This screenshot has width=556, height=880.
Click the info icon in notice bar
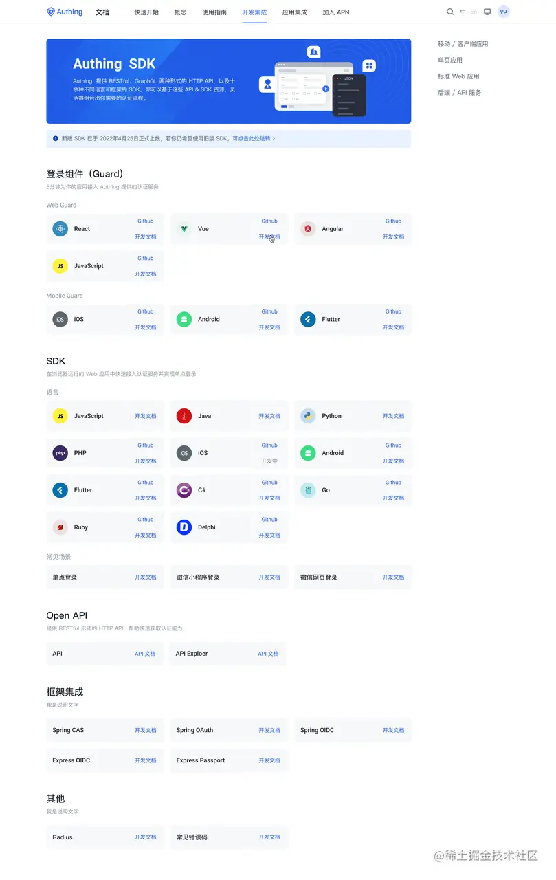(x=56, y=138)
